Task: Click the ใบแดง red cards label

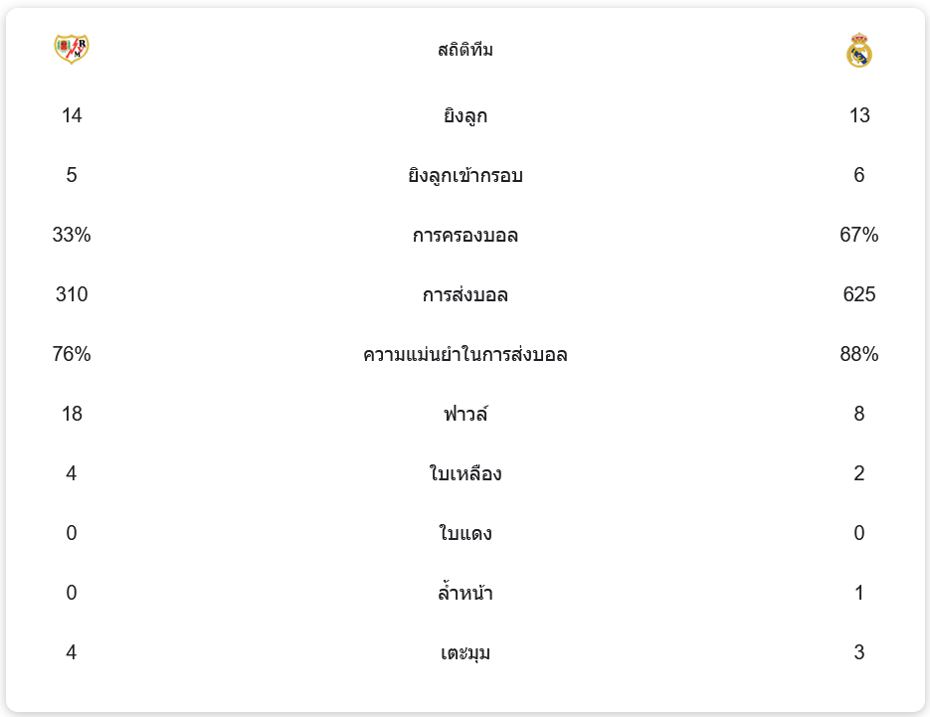Action: tap(465, 534)
